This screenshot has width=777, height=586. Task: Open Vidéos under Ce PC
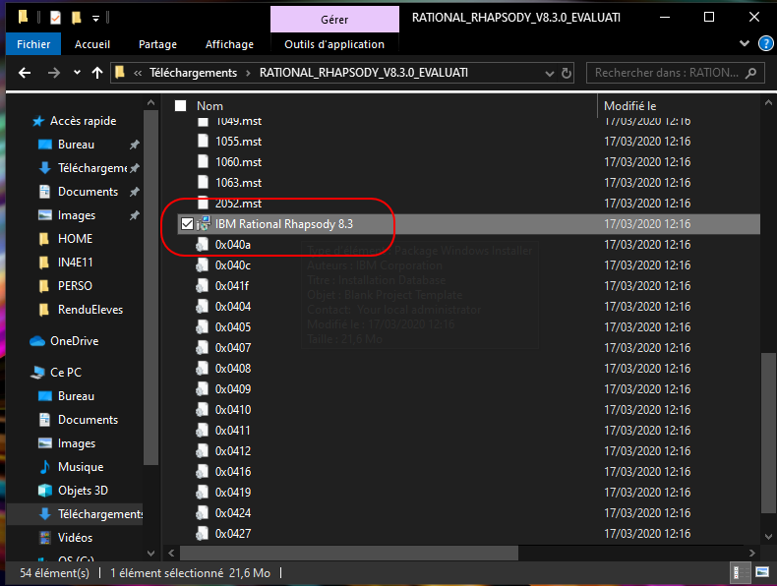coord(75,538)
